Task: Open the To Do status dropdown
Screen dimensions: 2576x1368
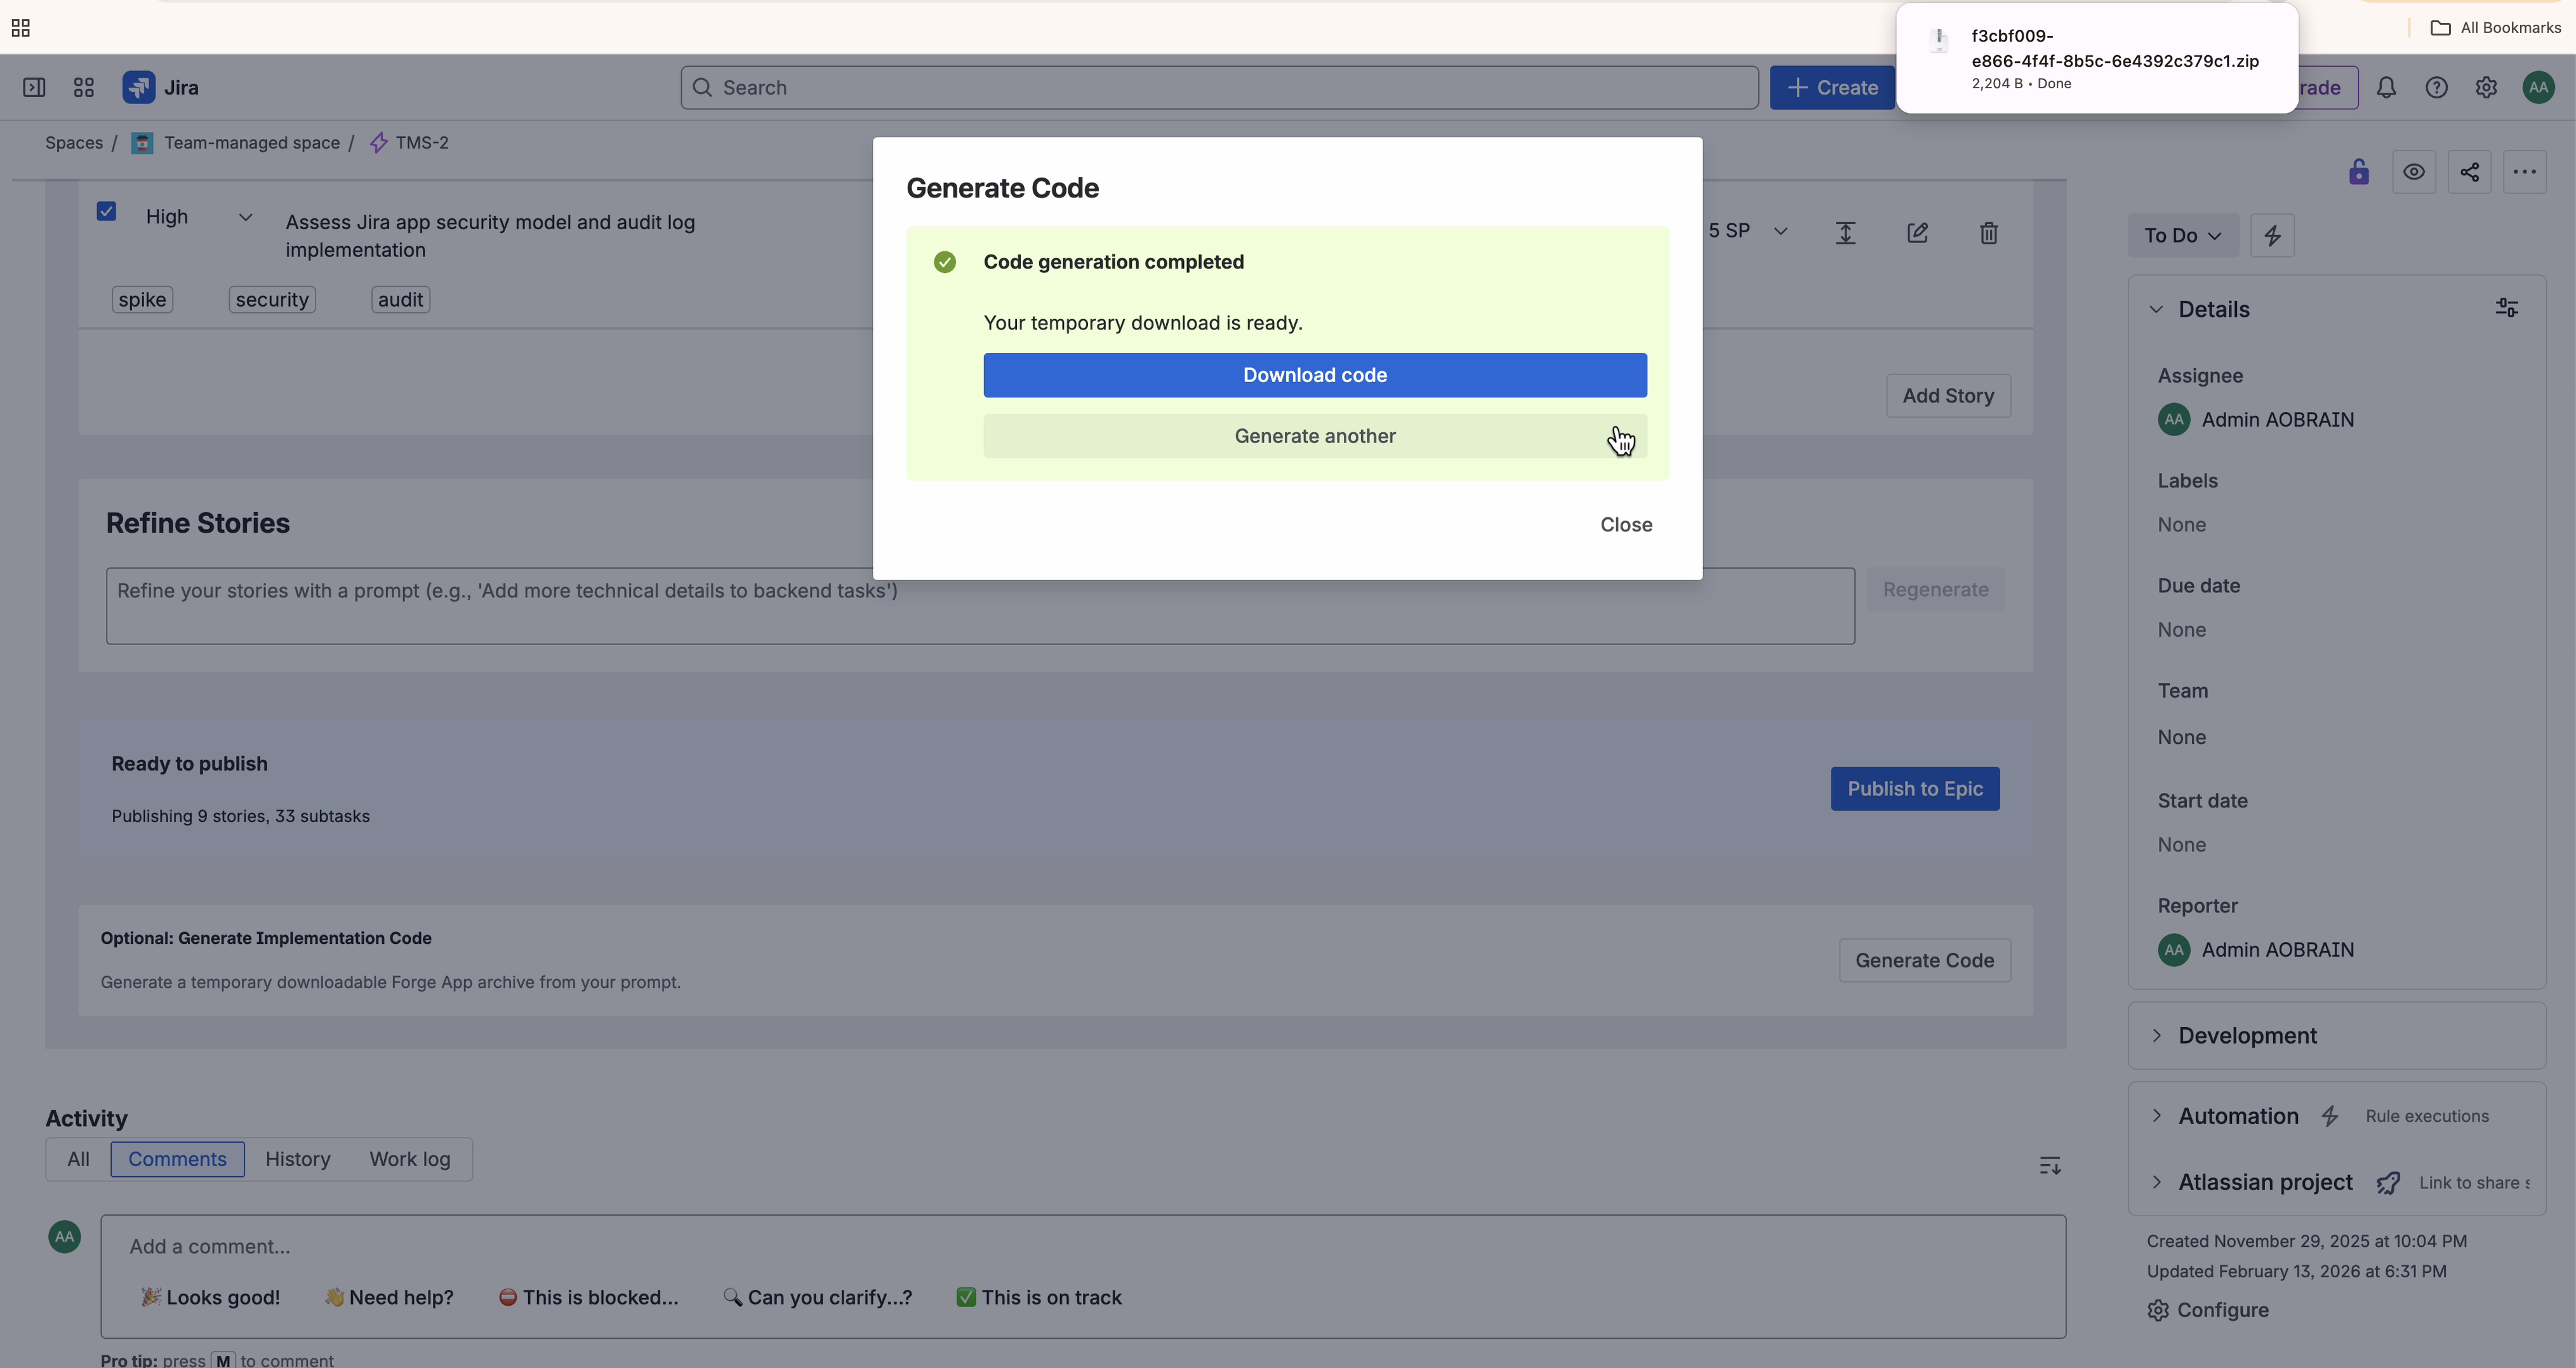Action: coord(2182,236)
